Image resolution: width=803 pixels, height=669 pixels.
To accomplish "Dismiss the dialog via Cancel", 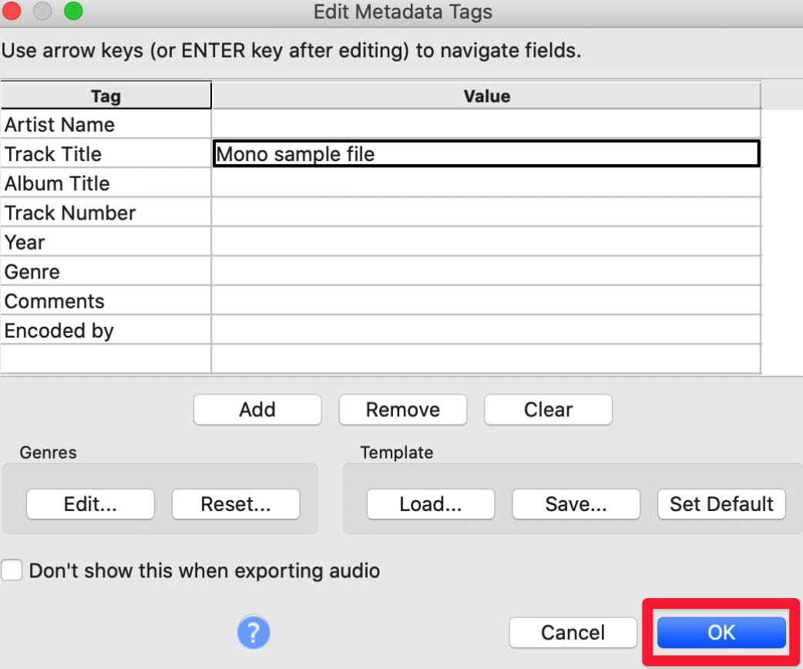I will click(x=573, y=632).
